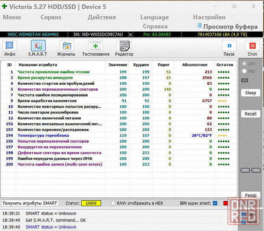Open the Сервис menu
The width and height of the screenshot is (264, 231).
(51, 17)
